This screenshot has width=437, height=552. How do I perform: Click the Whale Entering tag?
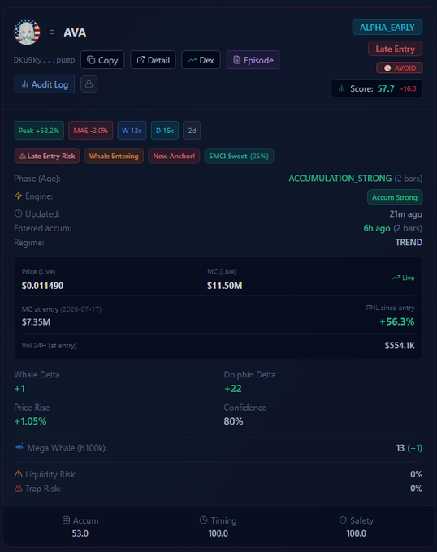click(114, 156)
